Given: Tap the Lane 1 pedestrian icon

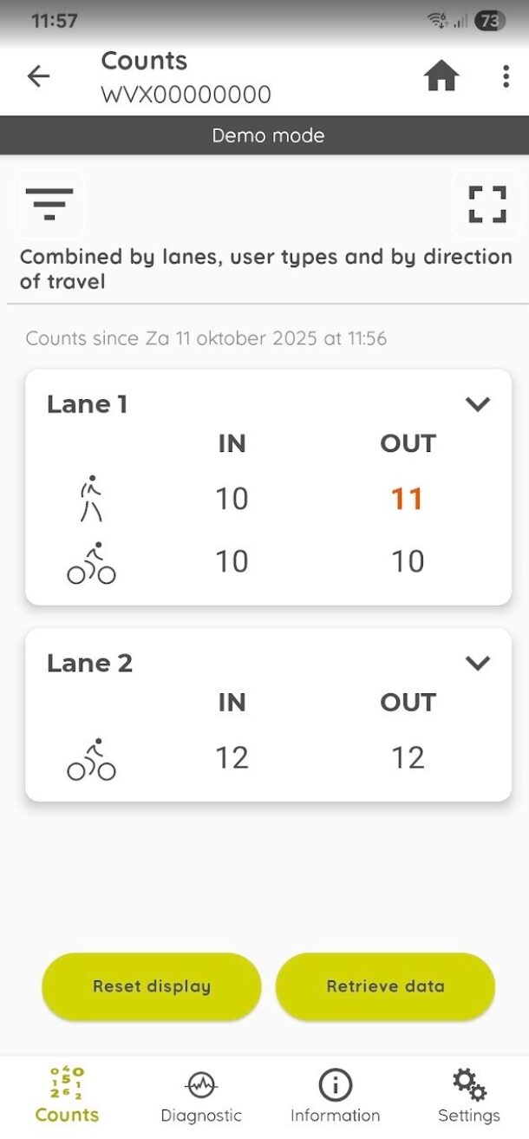Looking at the screenshot, I should (91, 499).
